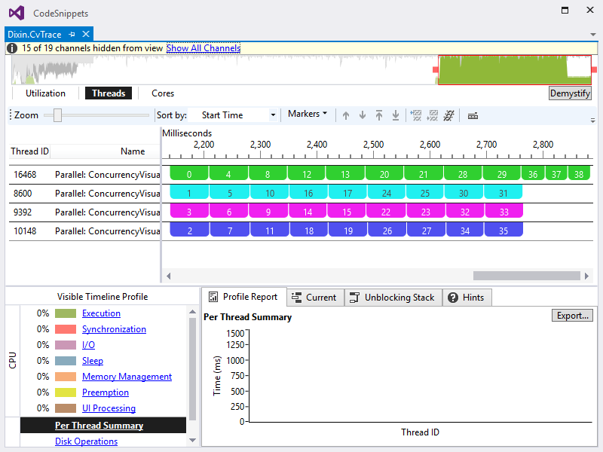Close the Dixin.CvTrace tab
Image resolution: width=603 pixels, height=452 pixels.
86,34
